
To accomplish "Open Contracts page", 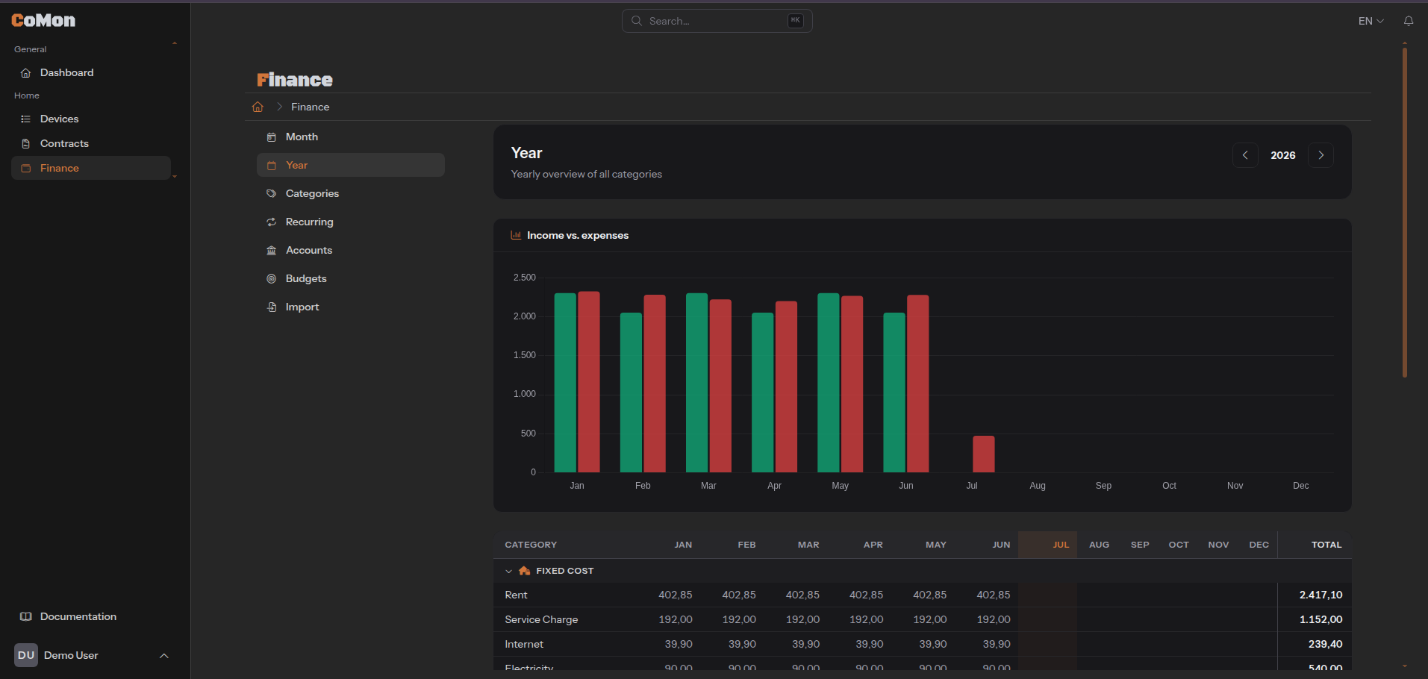I will click(x=91, y=144).
